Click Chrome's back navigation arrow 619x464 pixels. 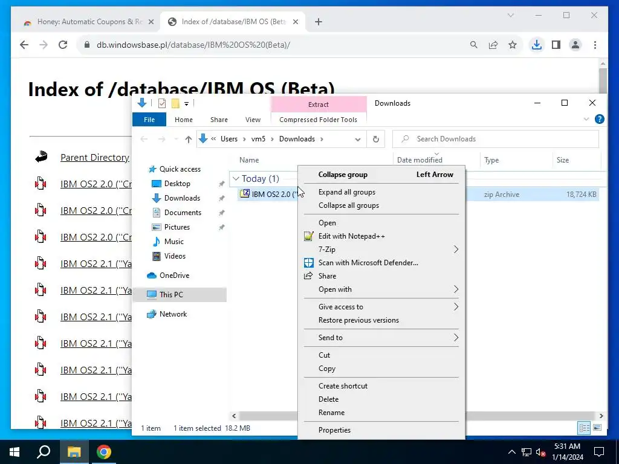click(x=24, y=45)
